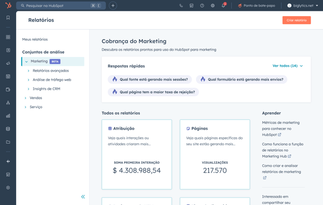Ask 'Qual página tem a maior taxa de rejeição?'
Image resolution: width=323 pixels, height=205 pixels.
tap(153, 92)
